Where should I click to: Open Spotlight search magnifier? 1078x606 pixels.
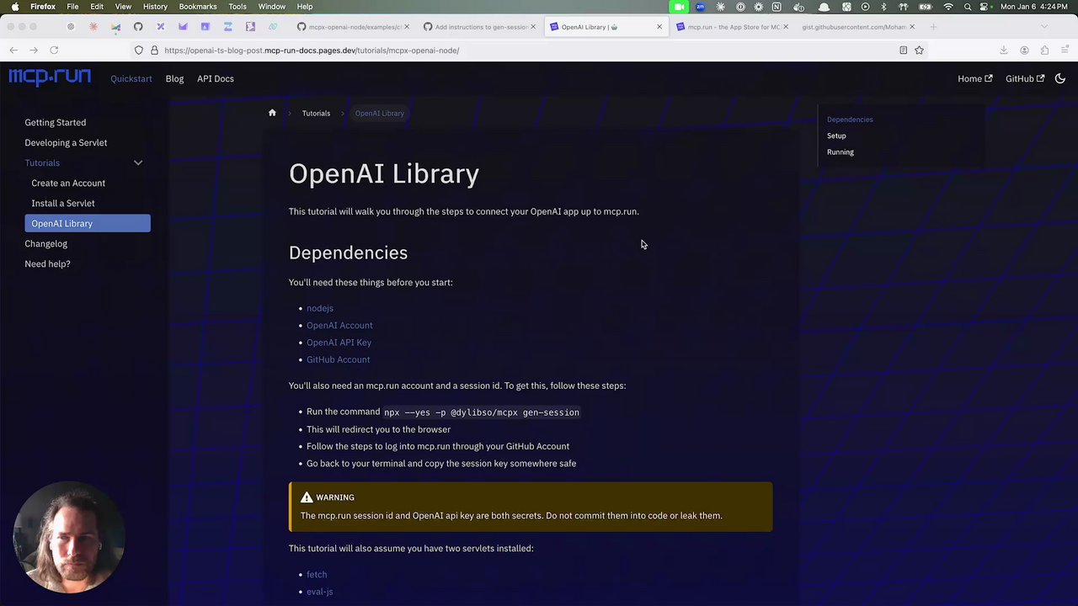[969, 7]
